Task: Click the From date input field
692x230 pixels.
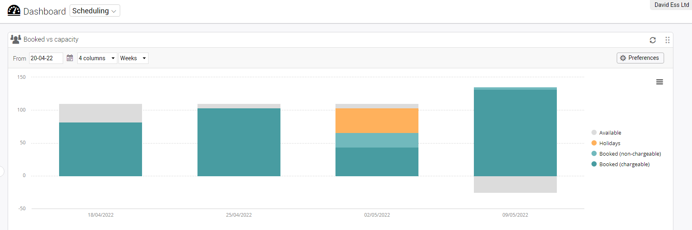Action: pyautogui.click(x=46, y=58)
